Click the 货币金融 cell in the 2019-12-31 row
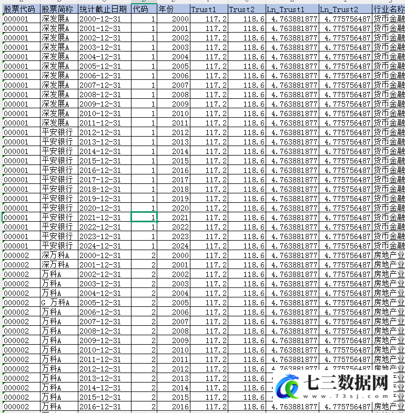 389,199
